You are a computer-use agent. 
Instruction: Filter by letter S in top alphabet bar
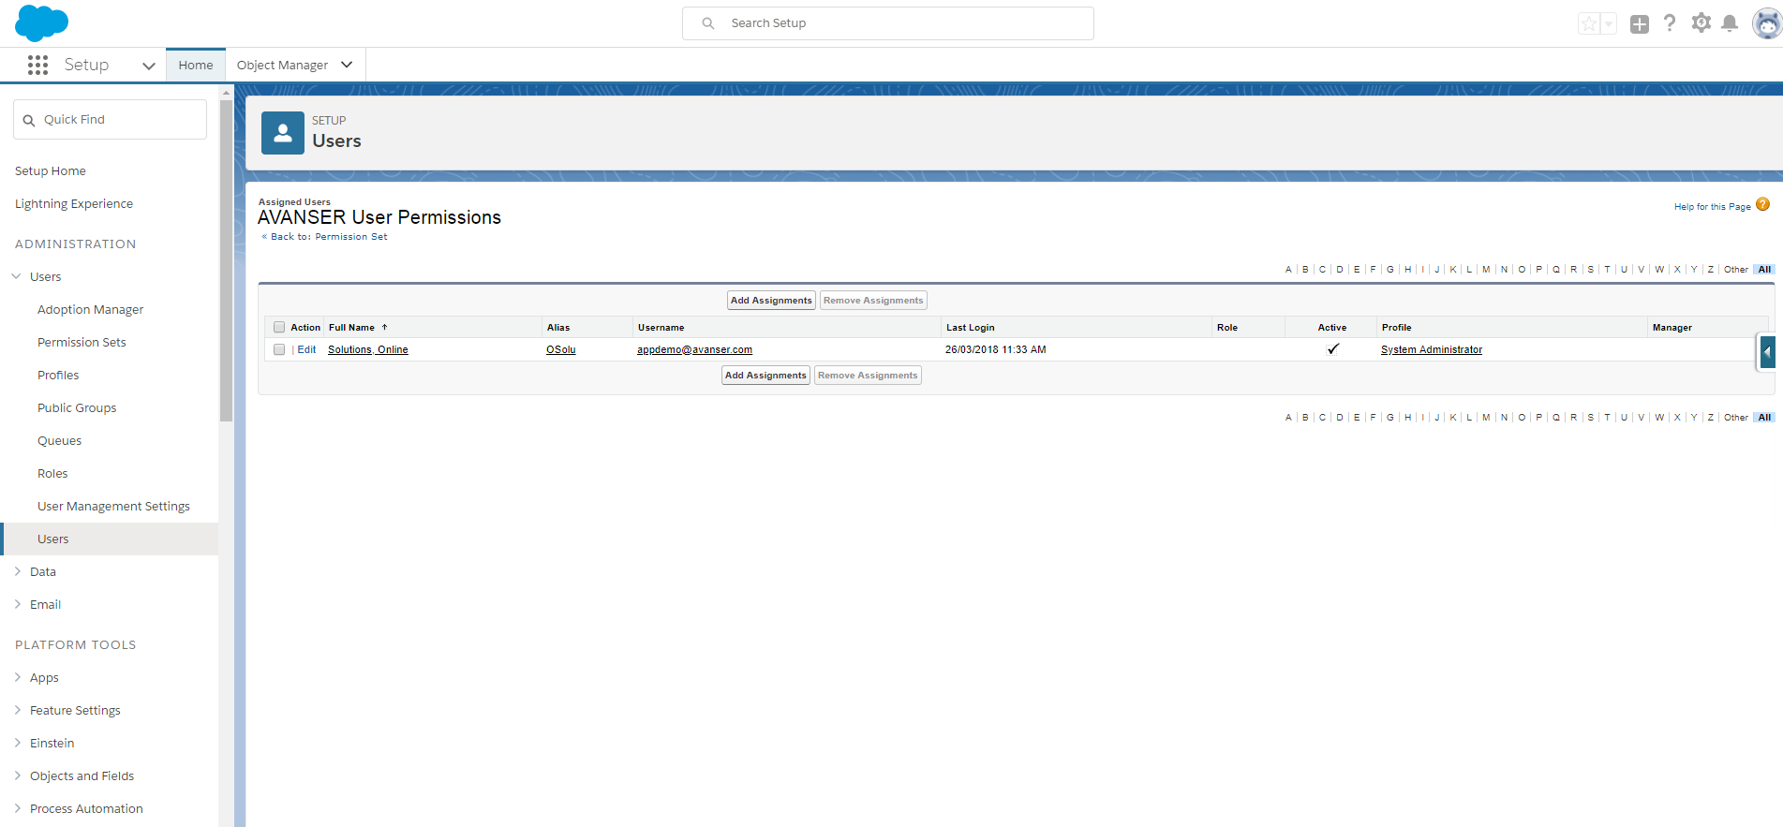[1590, 270]
